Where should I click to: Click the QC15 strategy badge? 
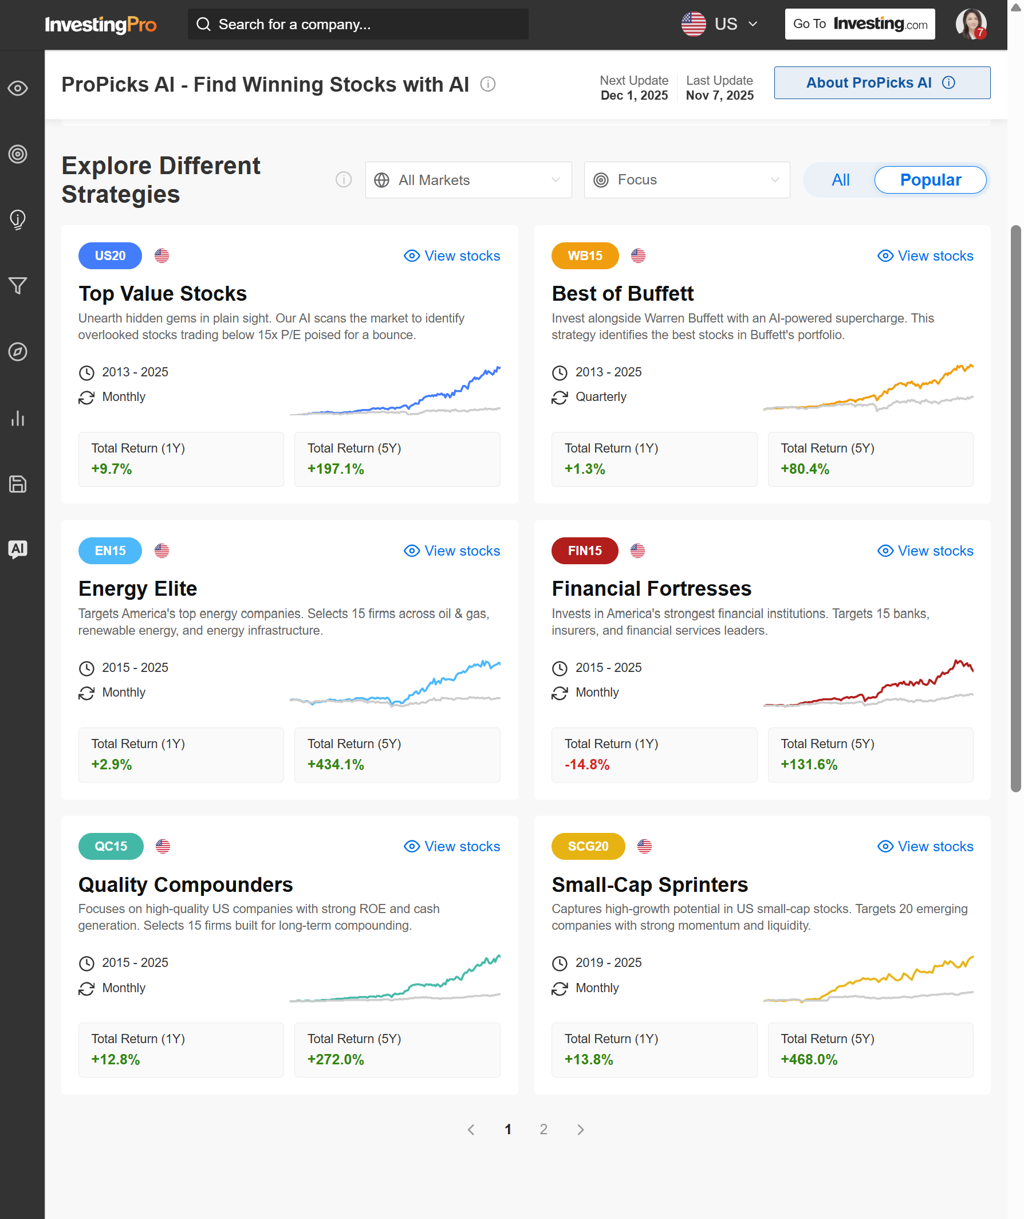tap(111, 846)
